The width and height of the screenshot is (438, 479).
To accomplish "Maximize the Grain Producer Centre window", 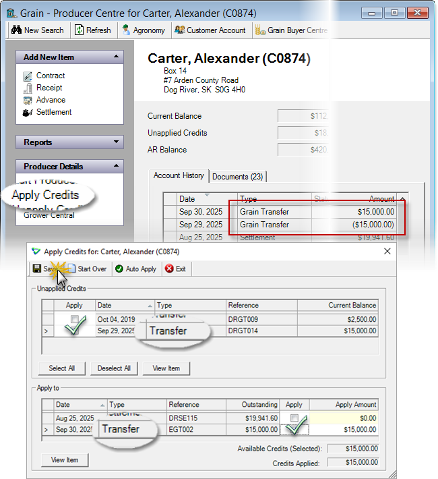I will pos(394,13).
